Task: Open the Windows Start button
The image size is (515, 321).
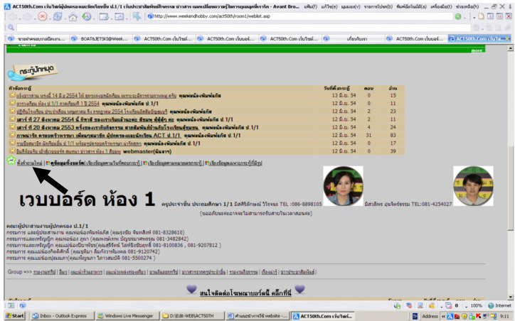Action: [x=14, y=315]
